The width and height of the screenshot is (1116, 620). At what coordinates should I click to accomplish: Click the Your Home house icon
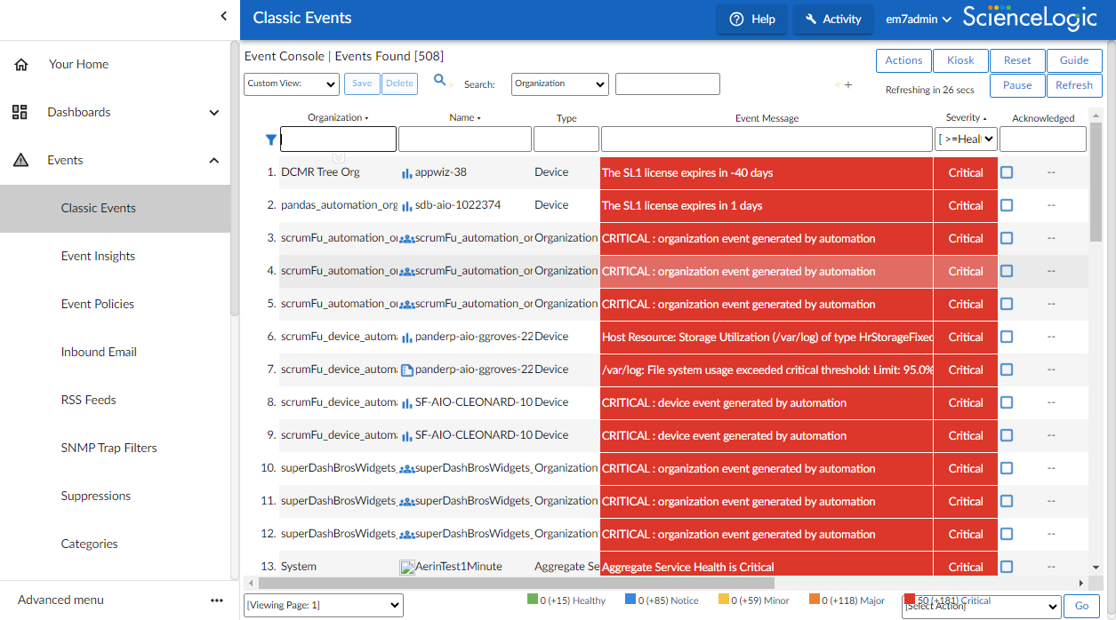pos(21,65)
